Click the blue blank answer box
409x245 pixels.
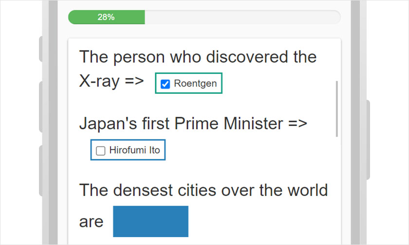pyautogui.click(x=150, y=221)
